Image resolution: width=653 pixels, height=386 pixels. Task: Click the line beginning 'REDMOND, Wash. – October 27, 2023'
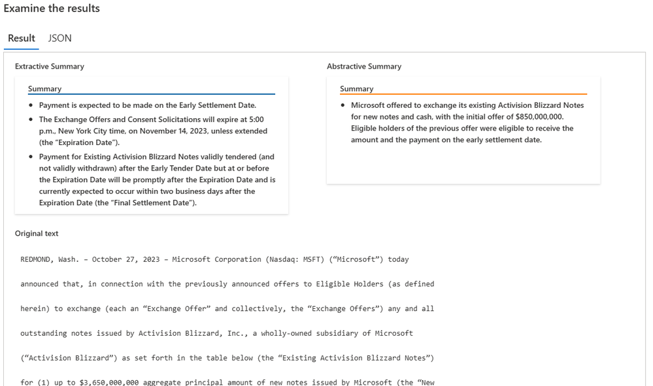pyautogui.click(x=214, y=259)
